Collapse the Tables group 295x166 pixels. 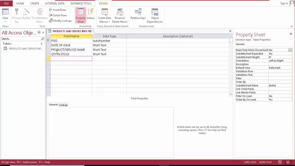coord(41,44)
